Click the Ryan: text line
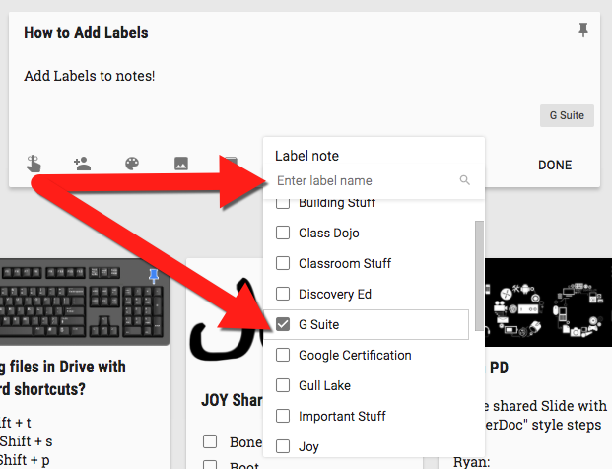This screenshot has width=612, height=469. 471,462
